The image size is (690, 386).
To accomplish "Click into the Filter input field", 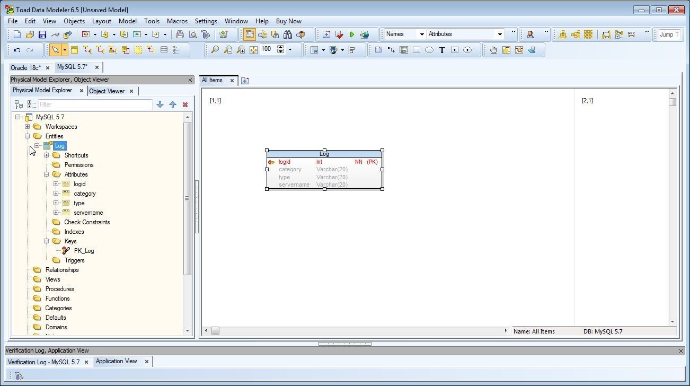I will tap(95, 104).
